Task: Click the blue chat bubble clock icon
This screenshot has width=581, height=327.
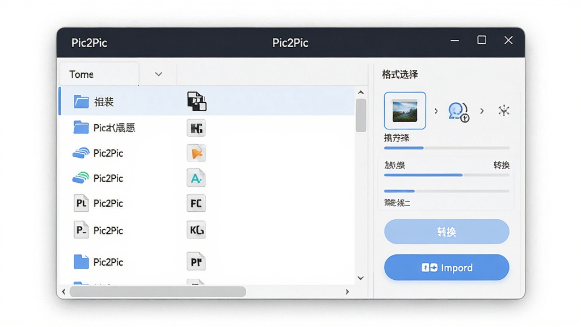Action: point(458,112)
